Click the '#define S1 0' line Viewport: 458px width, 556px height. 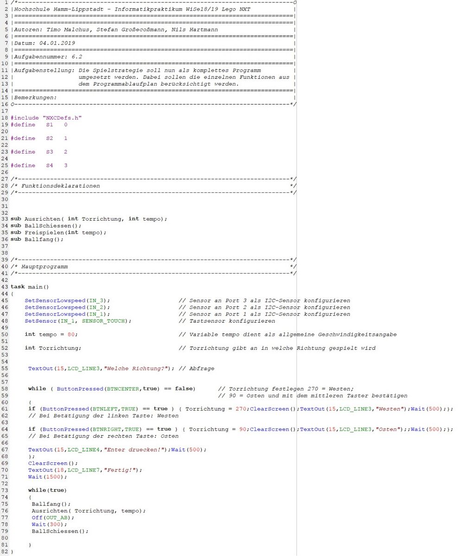[39, 125]
